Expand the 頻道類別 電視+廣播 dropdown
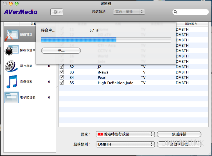This screenshot has height=156, width=212. pos(129,12)
